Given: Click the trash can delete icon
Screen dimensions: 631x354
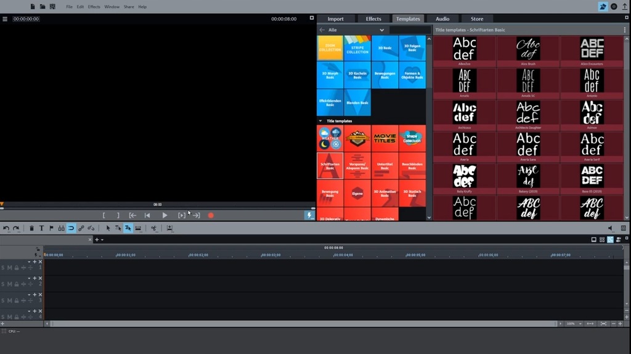Looking at the screenshot, I should tap(31, 228).
